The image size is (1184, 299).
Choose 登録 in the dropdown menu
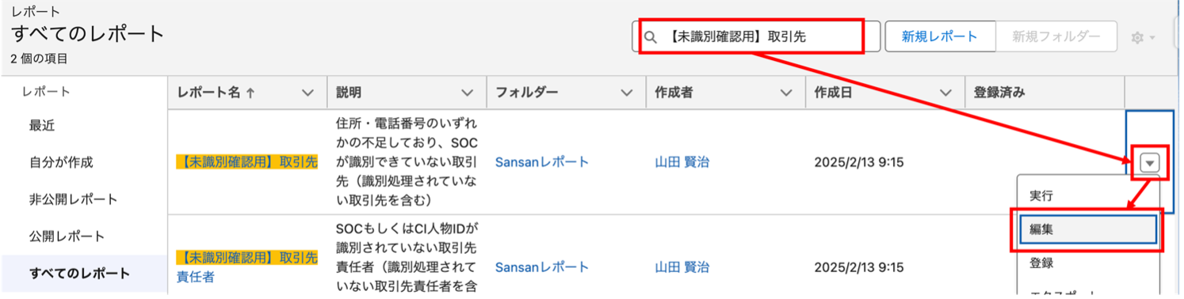click(1087, 262)
